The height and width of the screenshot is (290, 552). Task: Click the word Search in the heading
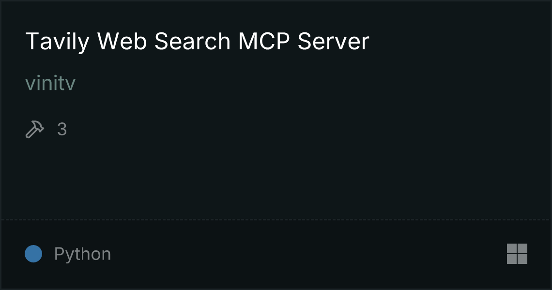pos(192,41)
